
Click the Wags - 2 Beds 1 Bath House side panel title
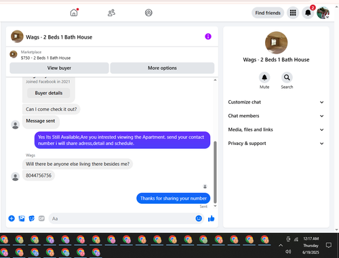pyautogui.click(x=276, y=60)
